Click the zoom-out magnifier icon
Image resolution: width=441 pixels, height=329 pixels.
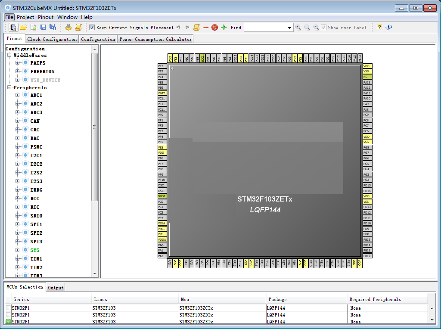pyautogui.click(x=316, y=27)
